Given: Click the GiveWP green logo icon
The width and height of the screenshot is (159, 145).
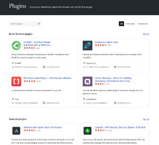Looking at the screenshot, I should (16, 45).
